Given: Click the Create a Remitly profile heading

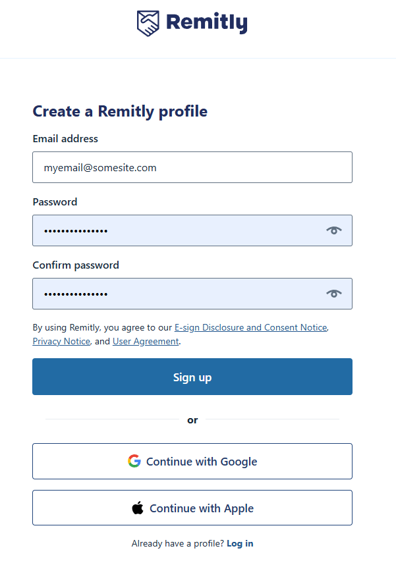Looking at the screenshot, I should 120,112.
